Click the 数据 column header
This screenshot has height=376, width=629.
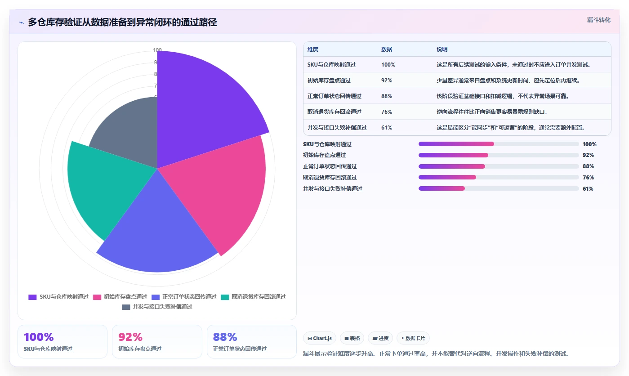387,49
